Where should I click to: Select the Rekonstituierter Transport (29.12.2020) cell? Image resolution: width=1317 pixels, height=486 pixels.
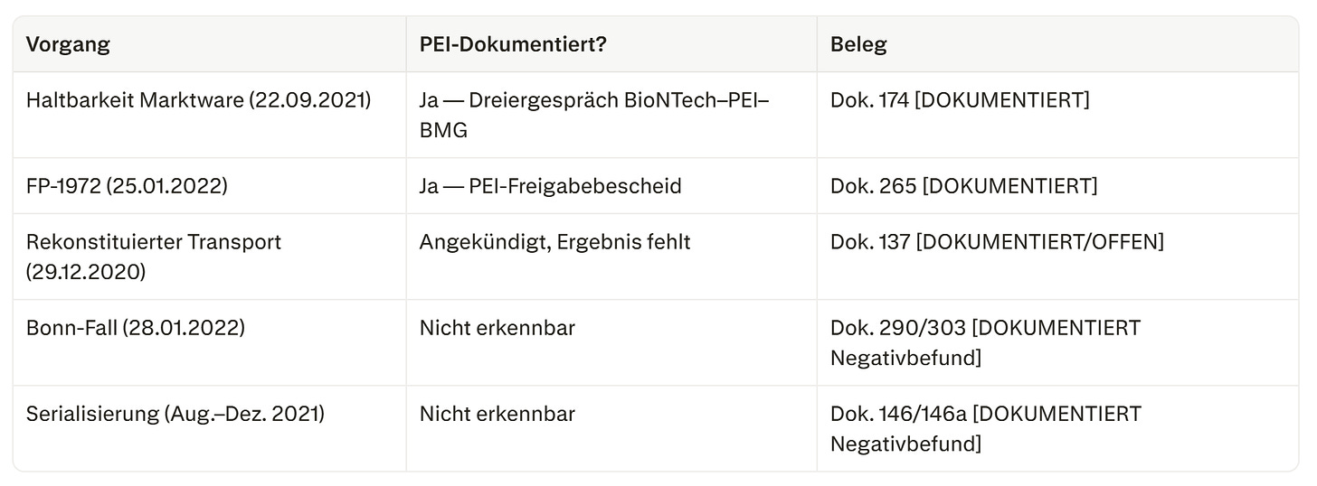click(x=209, y=257)
